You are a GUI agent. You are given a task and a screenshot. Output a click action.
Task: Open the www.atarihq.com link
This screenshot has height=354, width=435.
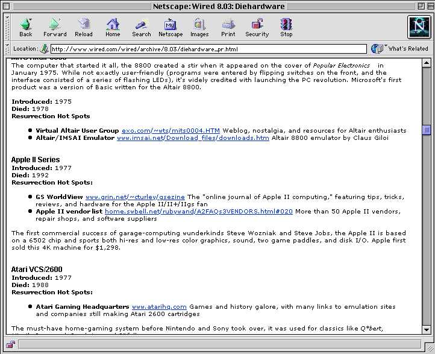(159, 307)
